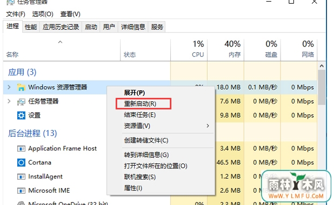The height and width of the screenshot is (205, 334).
Task: Click the 0.1 MB/秒 disk value
Action: click(263, 87)
